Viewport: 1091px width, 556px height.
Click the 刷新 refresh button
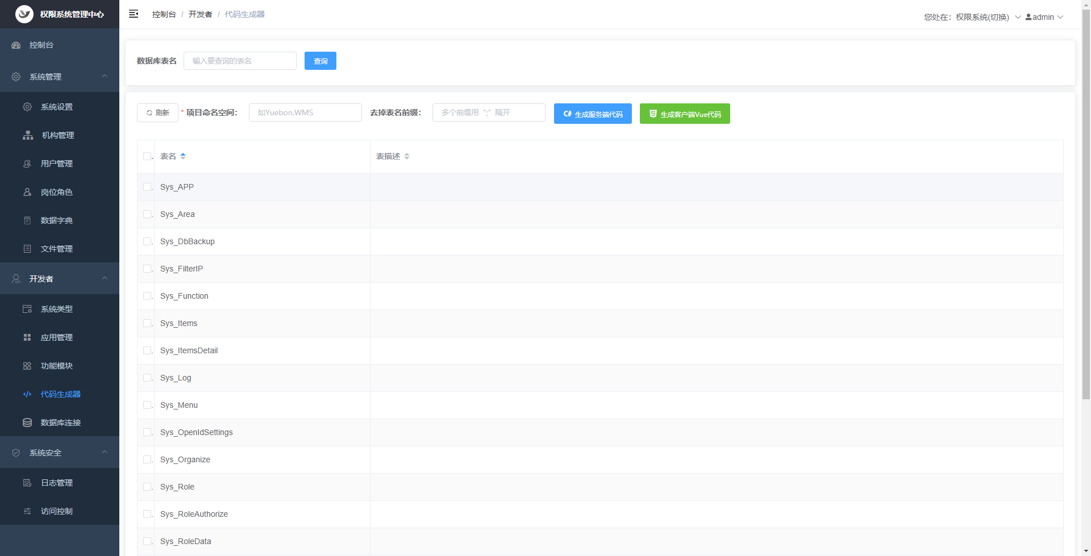[157, 112]
